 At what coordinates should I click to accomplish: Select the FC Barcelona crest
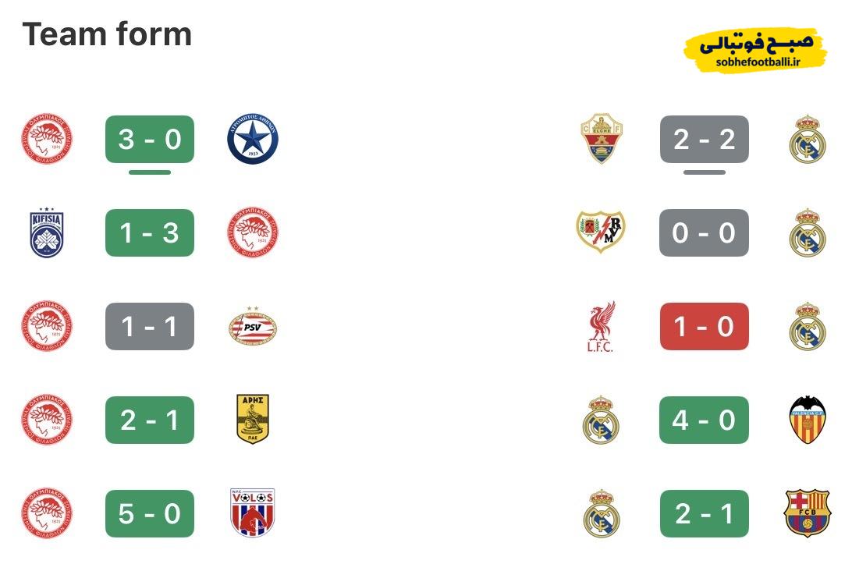tap(807, 513)
